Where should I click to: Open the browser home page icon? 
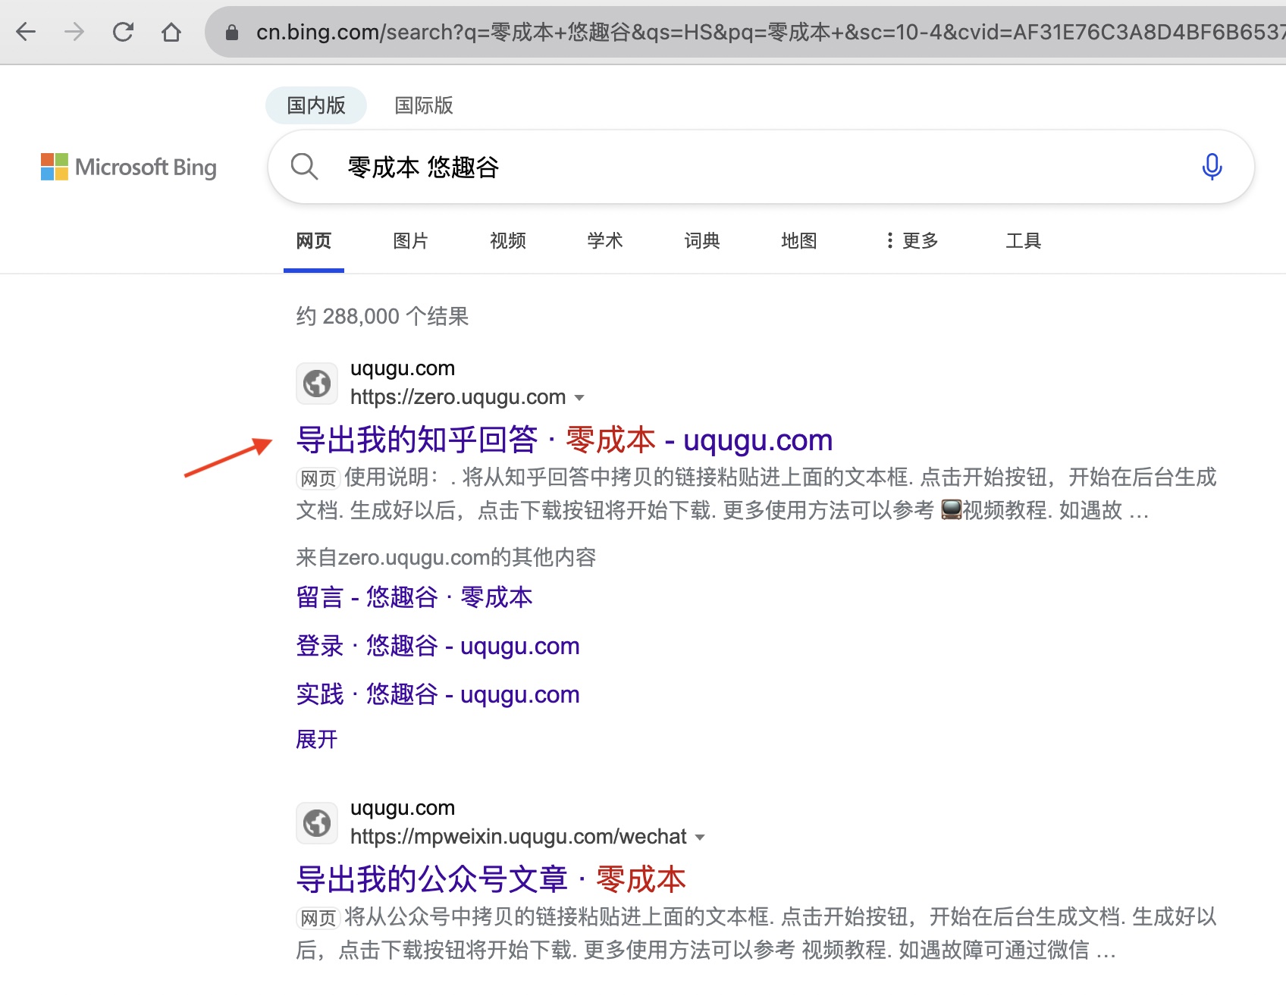[x=171, y=32]
